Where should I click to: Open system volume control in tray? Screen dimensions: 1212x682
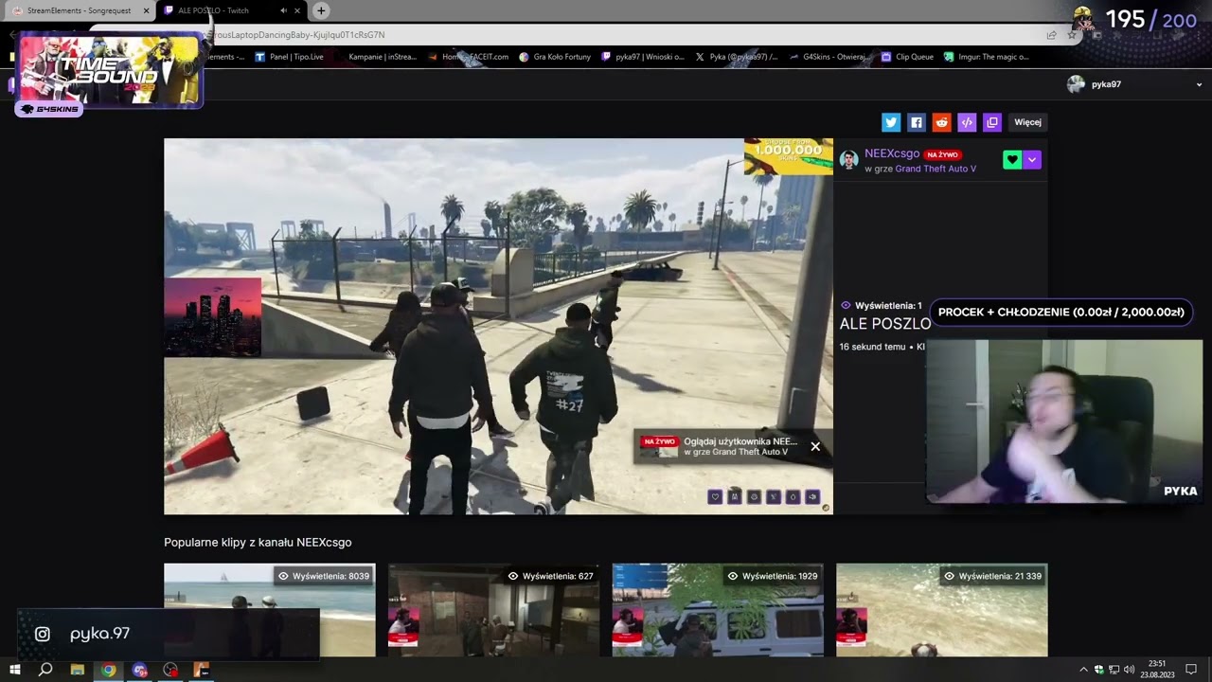pyautogui.click(x=1129, y=670)
